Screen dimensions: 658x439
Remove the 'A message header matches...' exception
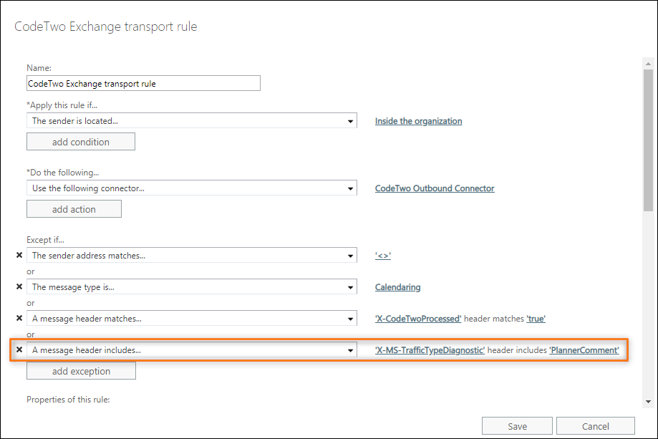coord(19,319)
